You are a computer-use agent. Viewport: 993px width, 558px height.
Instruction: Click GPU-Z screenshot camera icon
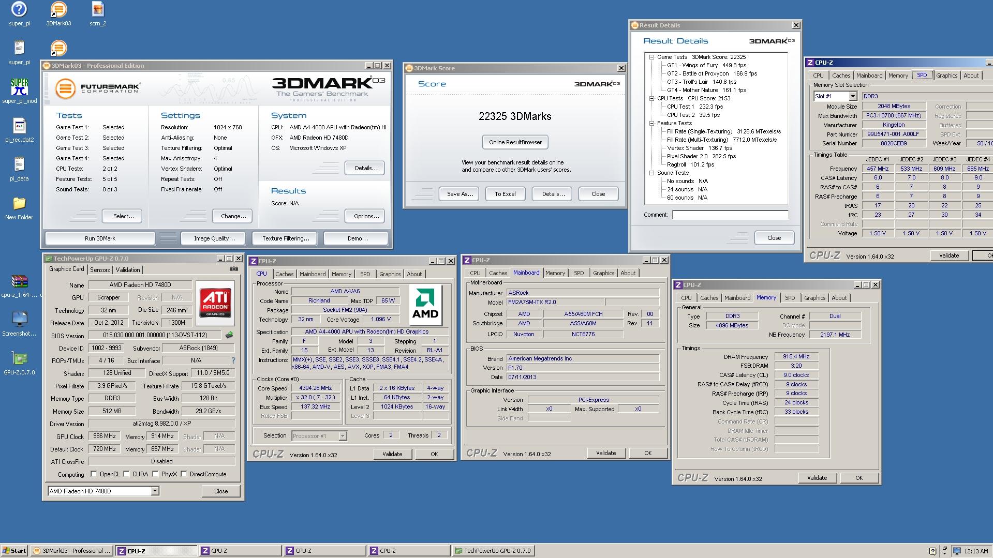pyautogui.click(x=234, y=269)
